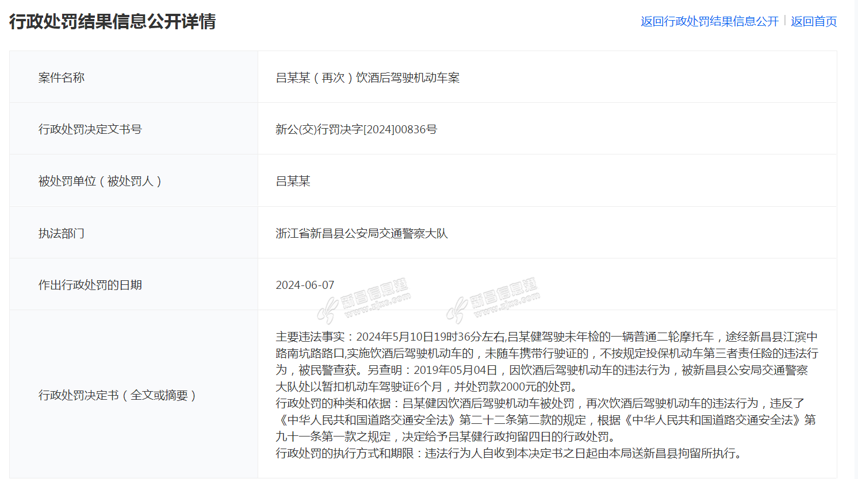Screen dimensions: 858x479
Task: Select the 行政处罚决定文书号 label cell
Action: pyautogui.click(x=90, y=129)
